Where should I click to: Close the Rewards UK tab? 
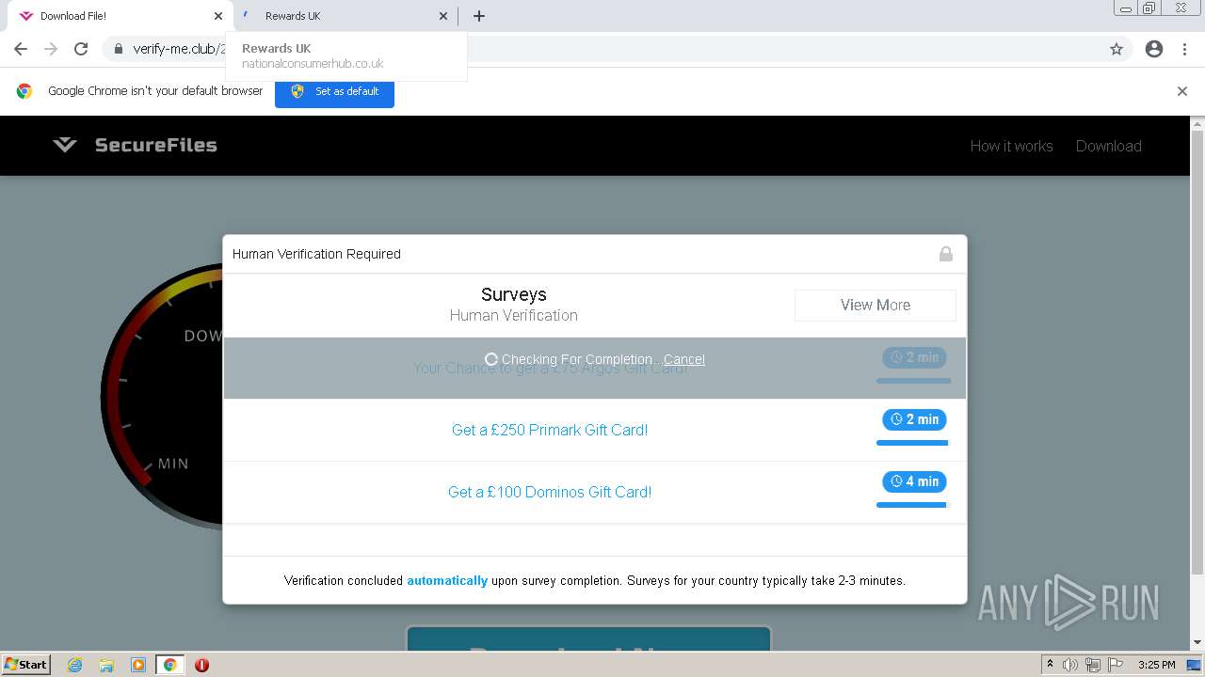tap(443, 16)
